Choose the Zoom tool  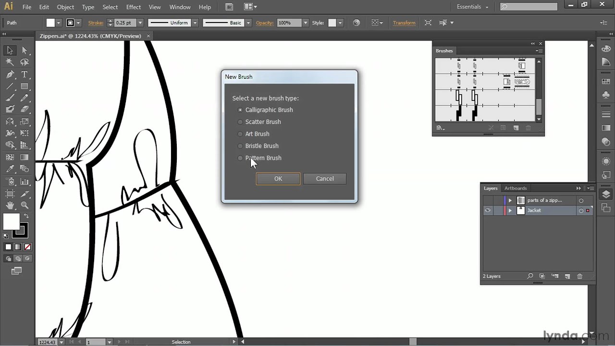[x=24, y=205]
